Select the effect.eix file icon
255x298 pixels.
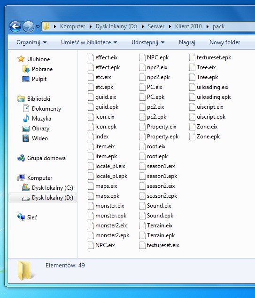coord(91,57)
